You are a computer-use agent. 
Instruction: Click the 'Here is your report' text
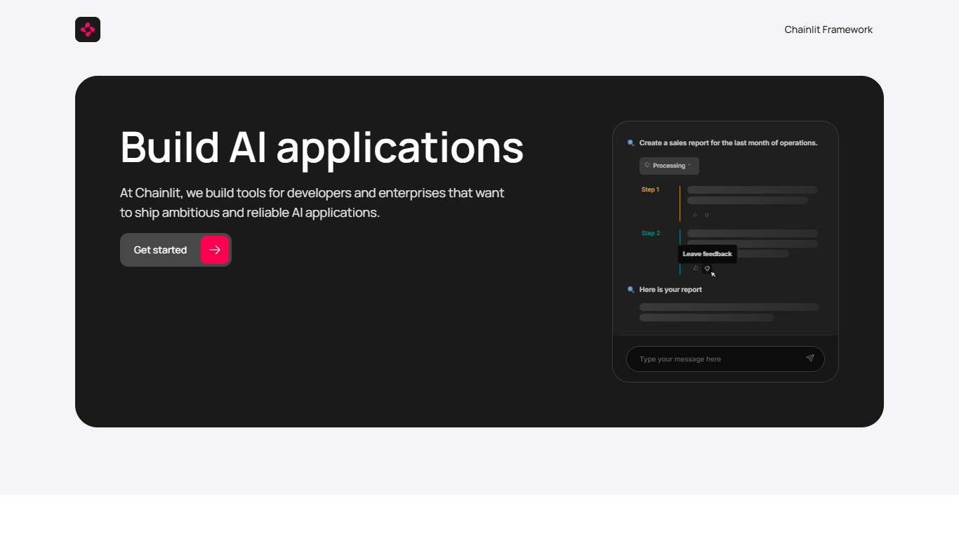[x=670, y=290]
